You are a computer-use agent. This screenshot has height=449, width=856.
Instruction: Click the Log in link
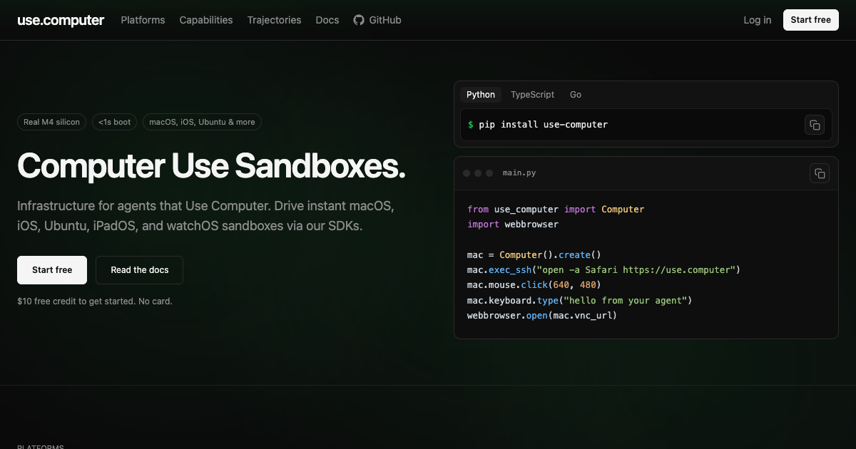click(758, 20)
